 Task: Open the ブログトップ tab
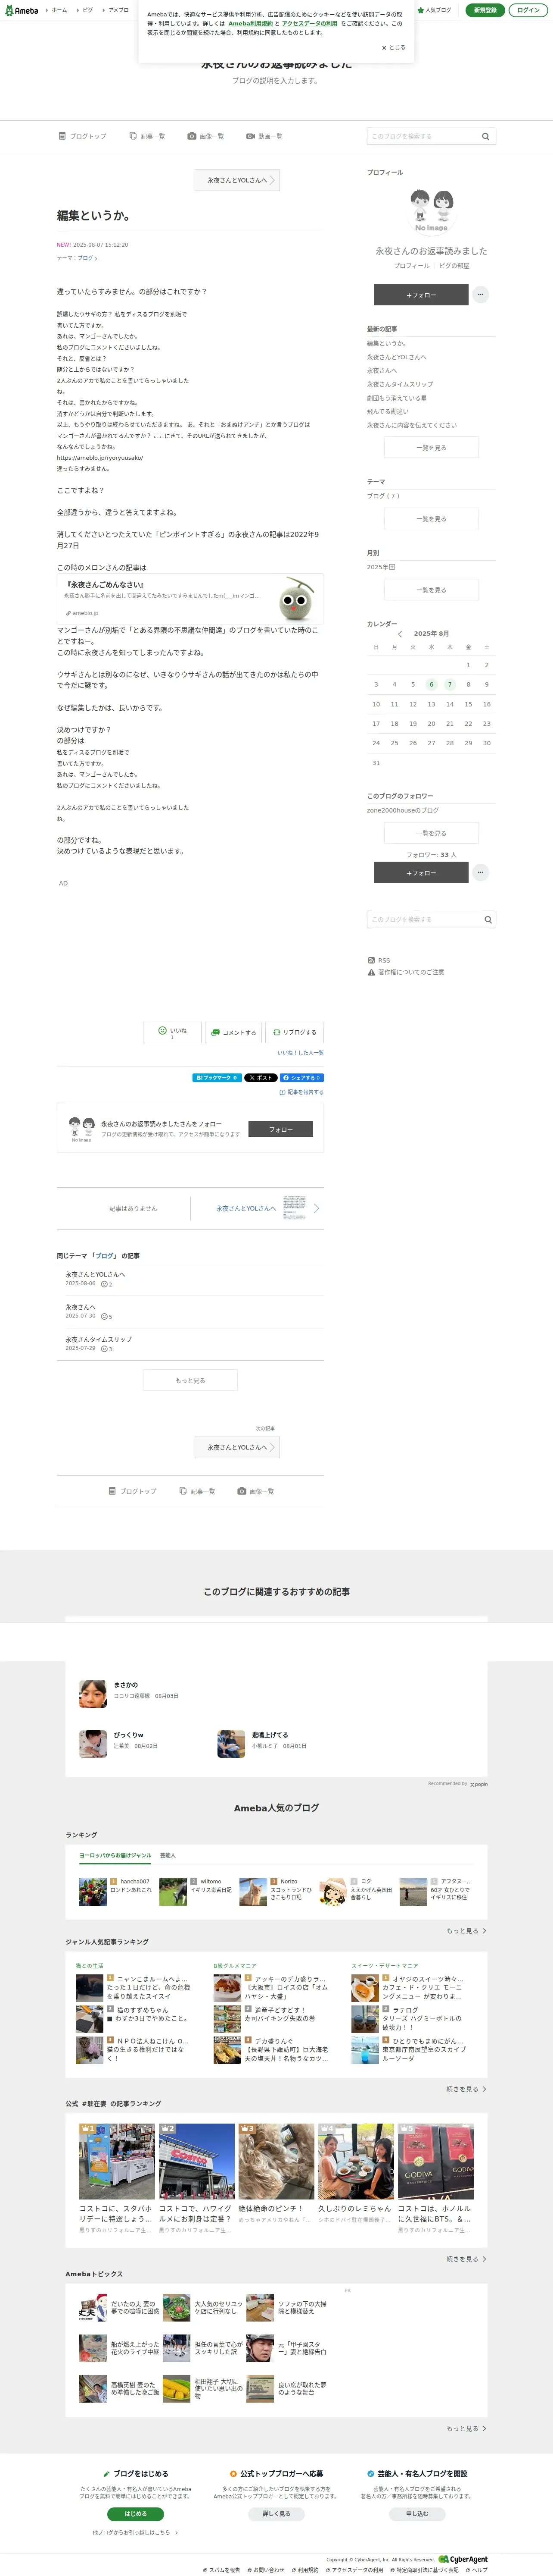point(83,136)
